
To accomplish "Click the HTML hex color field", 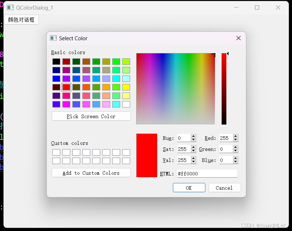I will point(207,174).
